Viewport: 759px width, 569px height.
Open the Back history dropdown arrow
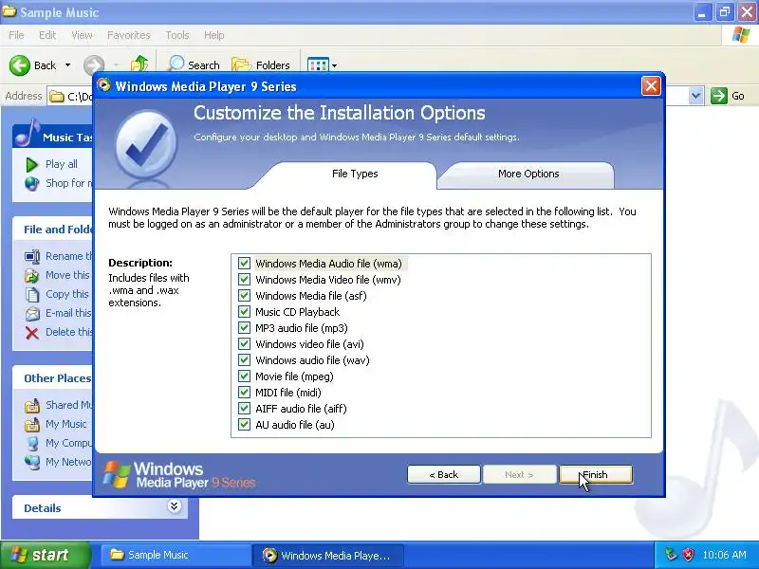(67, 65)
